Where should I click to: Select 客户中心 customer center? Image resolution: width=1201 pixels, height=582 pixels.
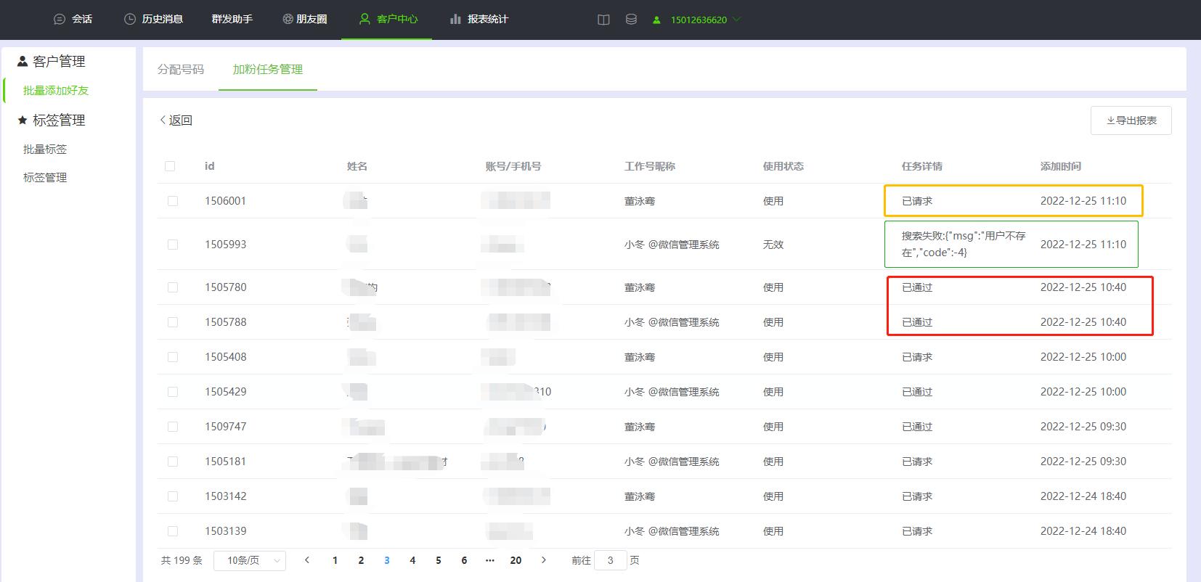(388, 20)
